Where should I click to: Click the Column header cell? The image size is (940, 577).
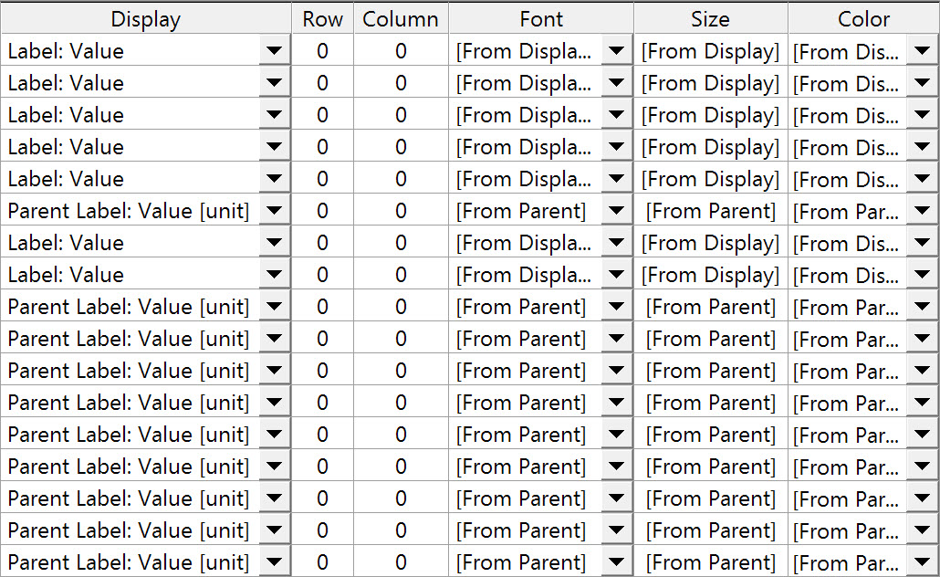pos(401,19)
